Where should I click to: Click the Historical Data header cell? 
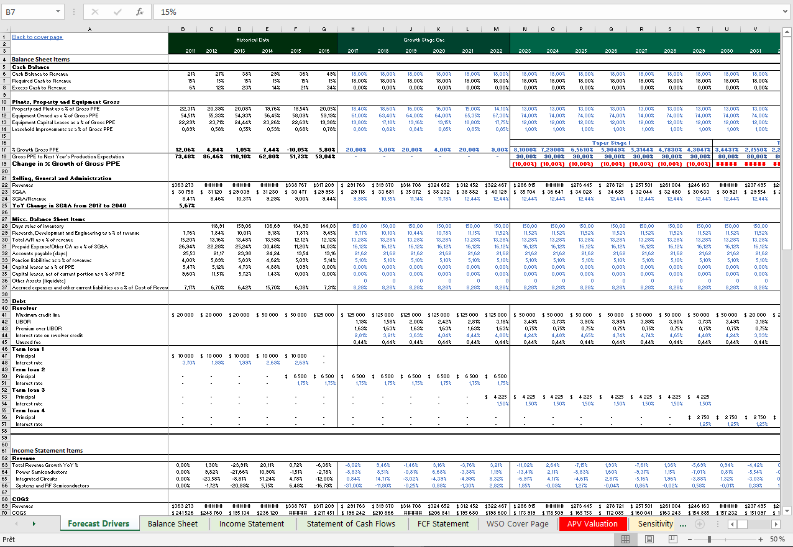coord(252,39)
